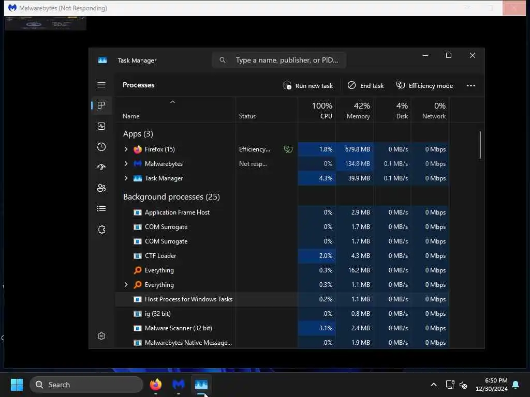530x397 pixels.
Task: Click the Task Manager process row icon
Action: click(x=138, y=178)
